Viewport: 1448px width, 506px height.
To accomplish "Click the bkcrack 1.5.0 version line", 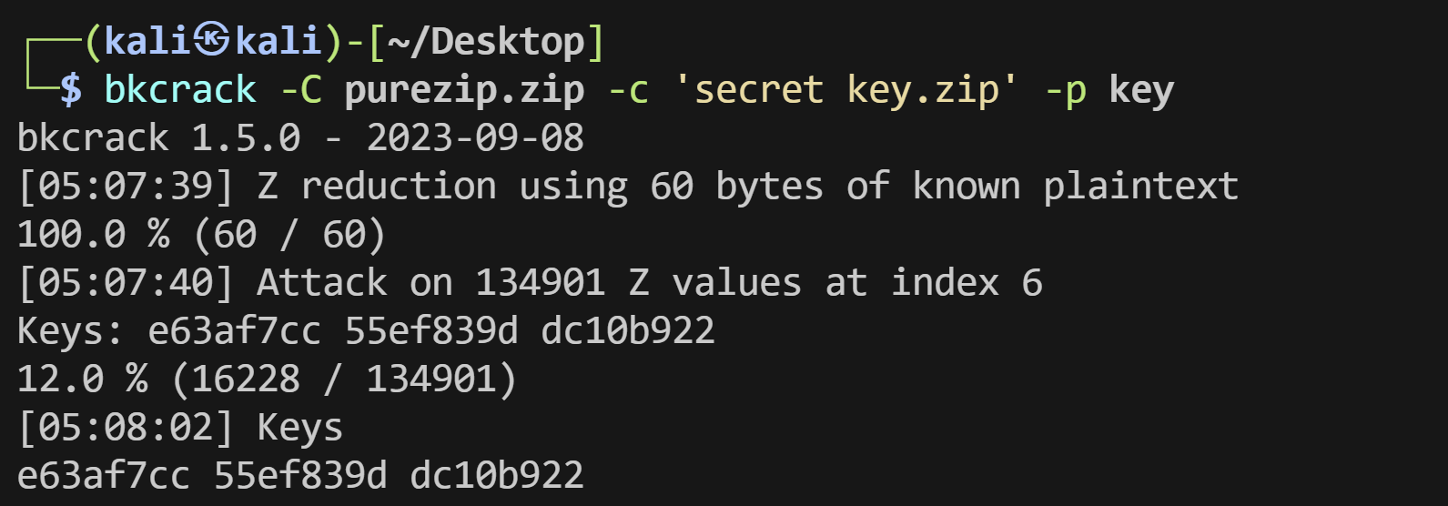I will 300,137.
